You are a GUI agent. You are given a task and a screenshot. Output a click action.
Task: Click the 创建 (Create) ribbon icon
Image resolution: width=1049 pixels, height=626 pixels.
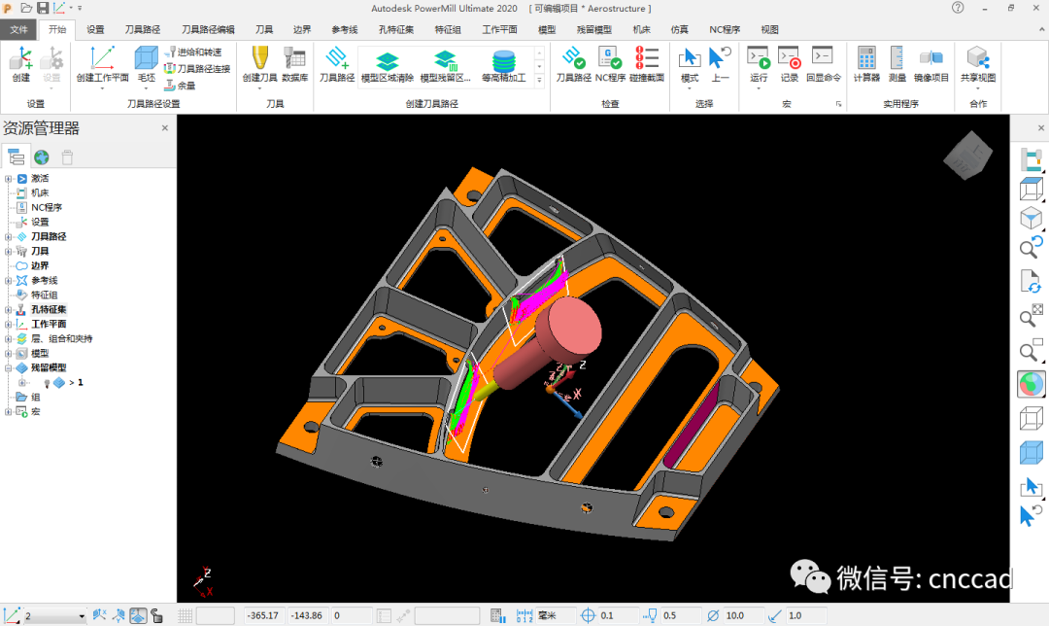pos(20,64)
